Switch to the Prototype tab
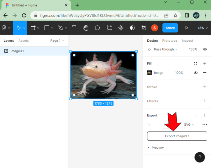The height and width of the screenshot is (168, 211). click(x=169, y=40)
